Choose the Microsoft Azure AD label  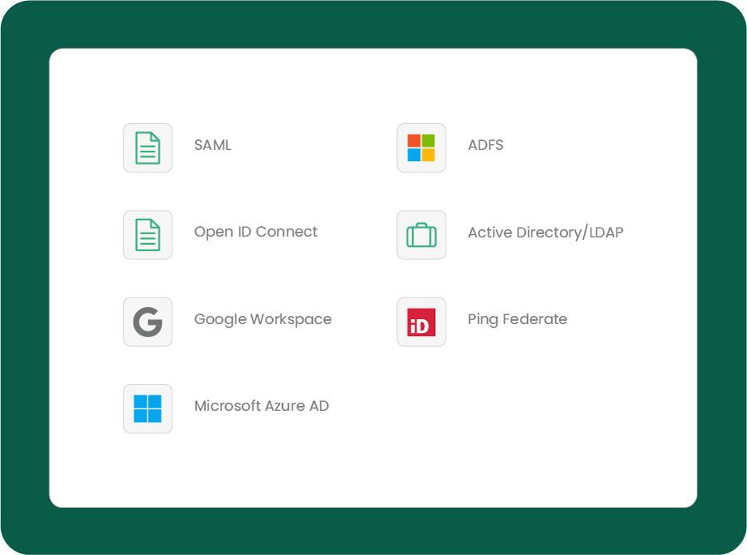click(x=262, y=406)
